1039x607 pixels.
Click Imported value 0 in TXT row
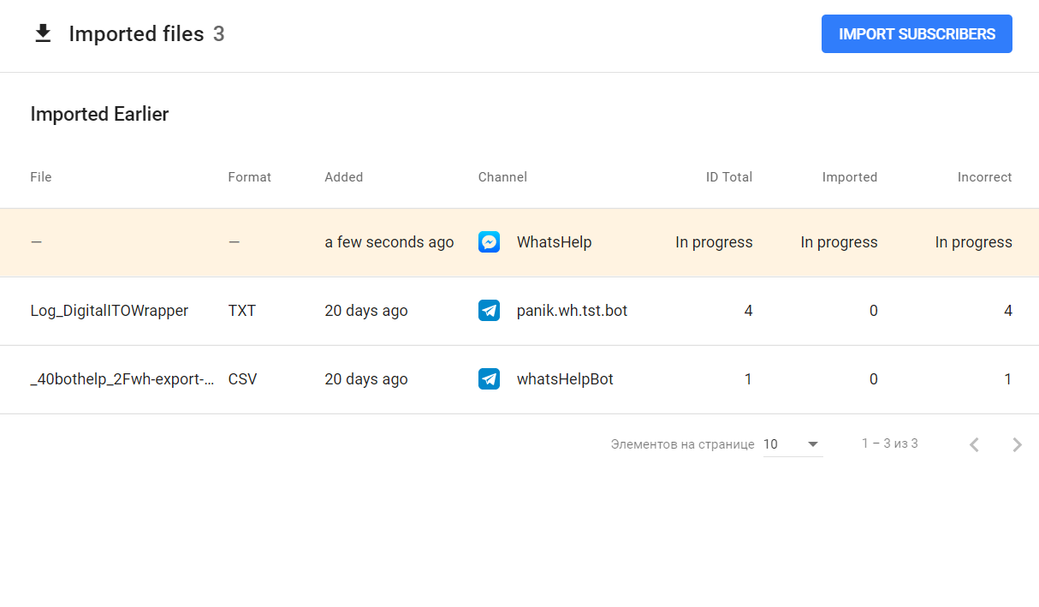[874, 311]
